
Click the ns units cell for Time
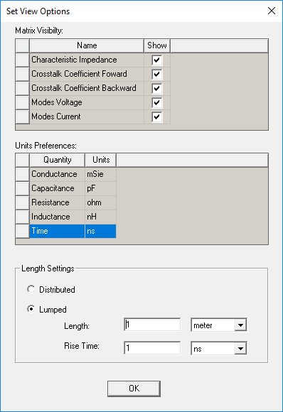click(101, 232)
